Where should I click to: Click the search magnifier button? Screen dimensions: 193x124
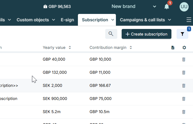tap(111, 34)
